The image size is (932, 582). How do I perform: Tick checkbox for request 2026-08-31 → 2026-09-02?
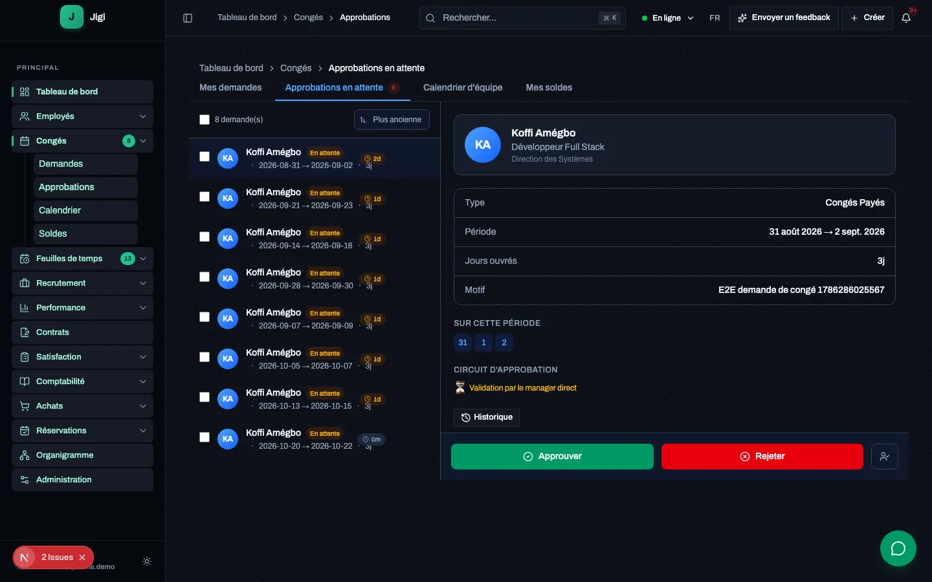tap(205, 156)
